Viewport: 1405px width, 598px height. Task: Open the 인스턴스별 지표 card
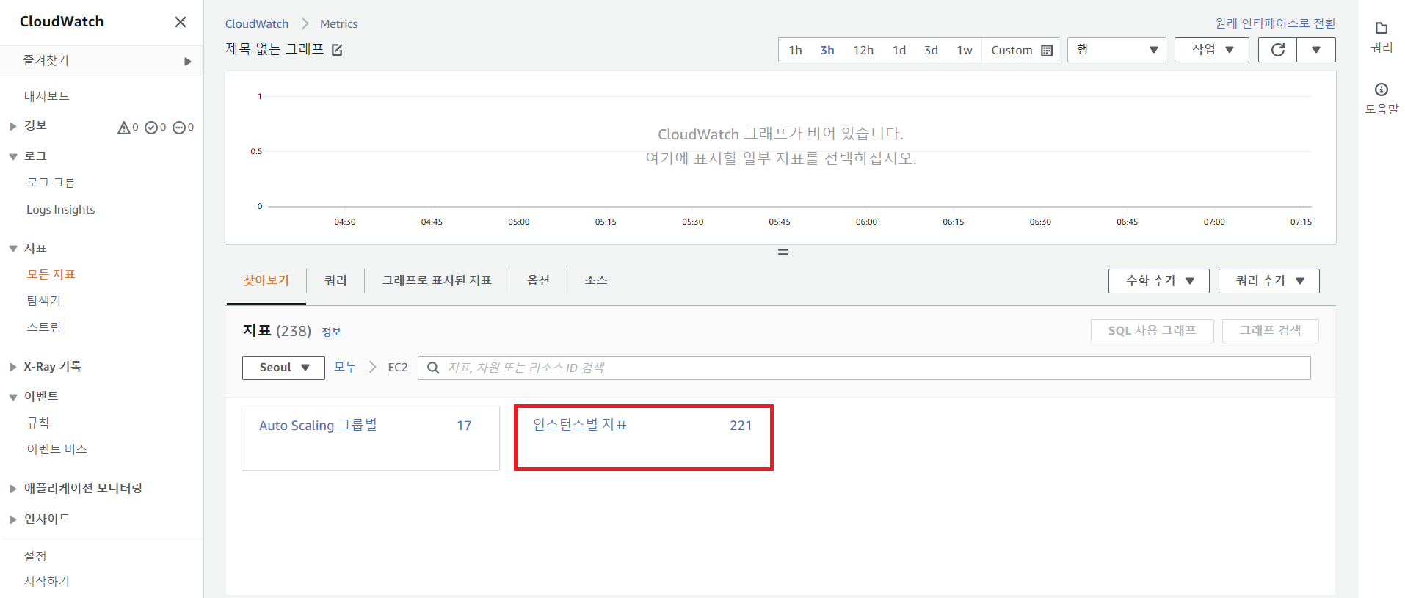point(644,437)
